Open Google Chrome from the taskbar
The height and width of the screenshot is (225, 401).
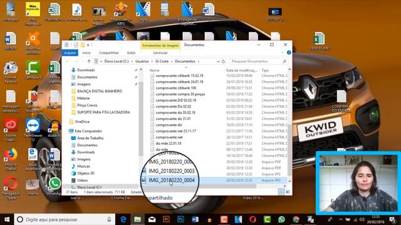(296, 219)
